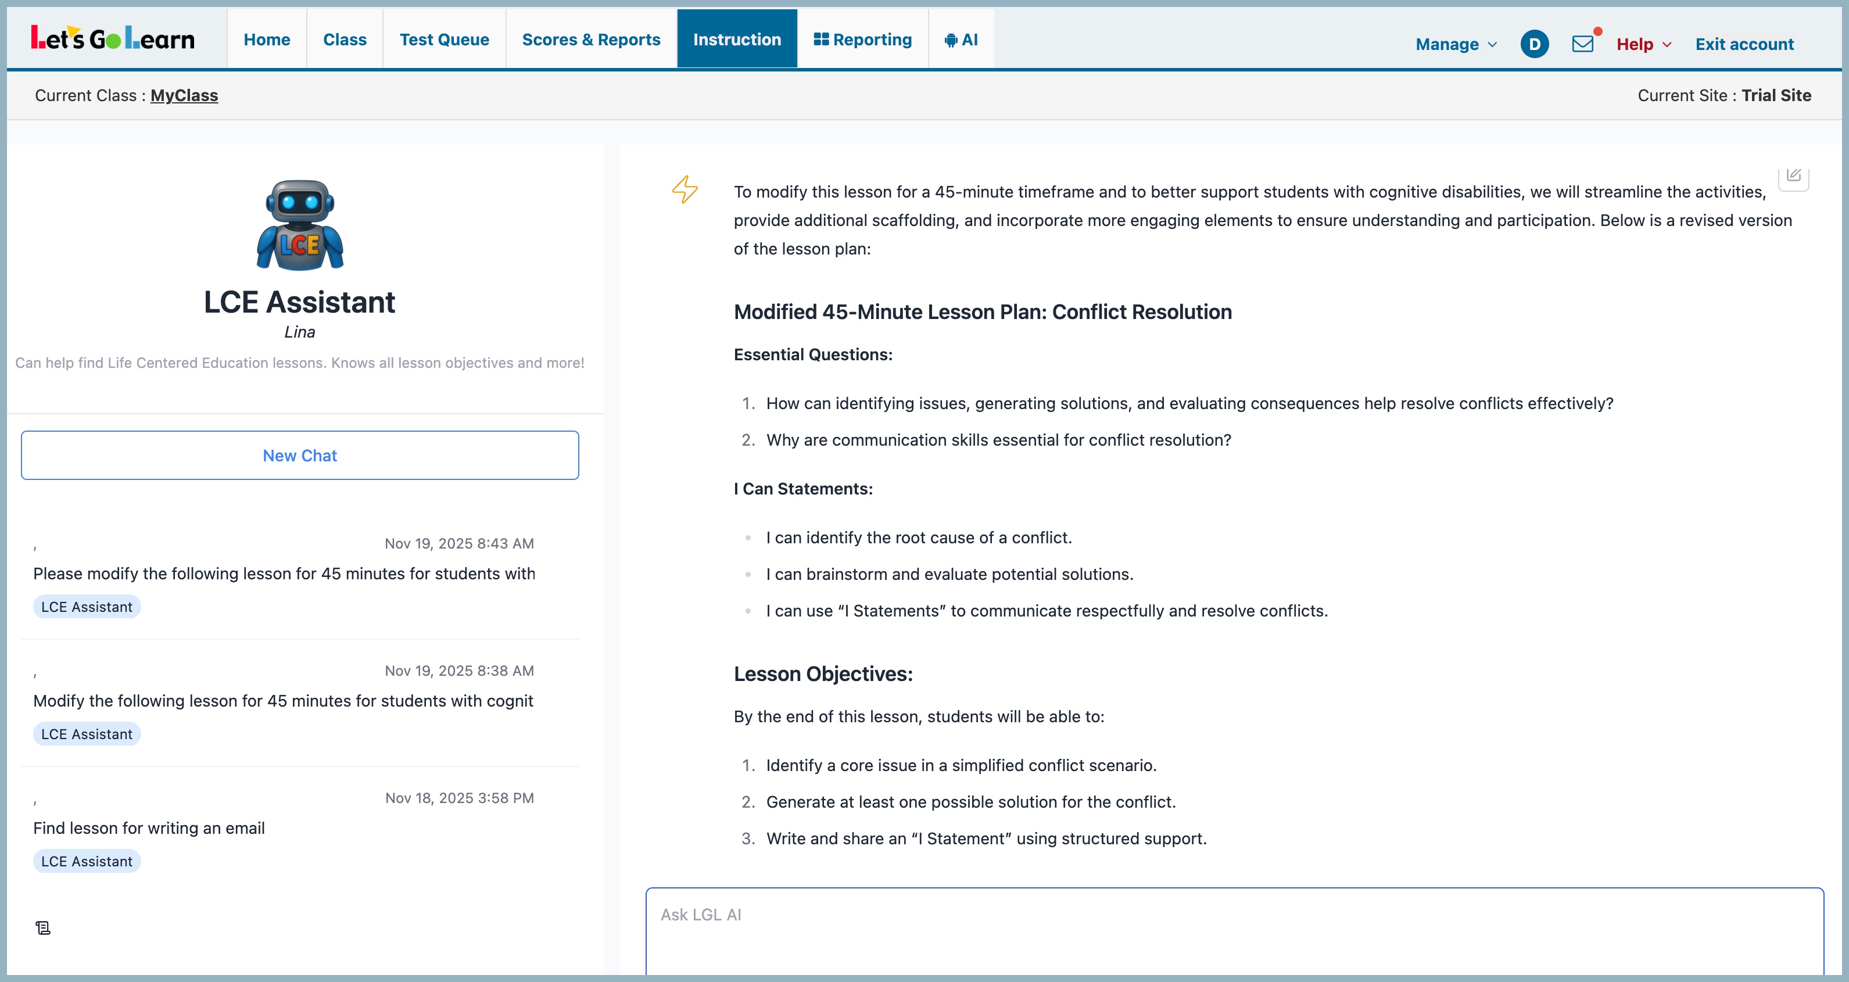Viewport: 1849px width, 982px height.
Task: Click the lightning bolt response icon
Action: tap(685, 189)
